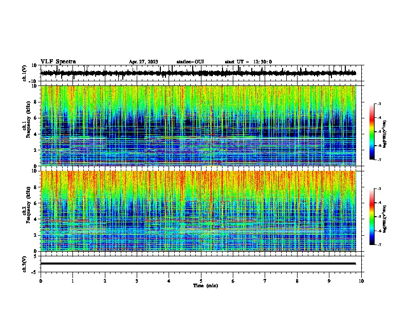
Task: Click the "VLF Spectra" title text
Action: tap(58, 62)
